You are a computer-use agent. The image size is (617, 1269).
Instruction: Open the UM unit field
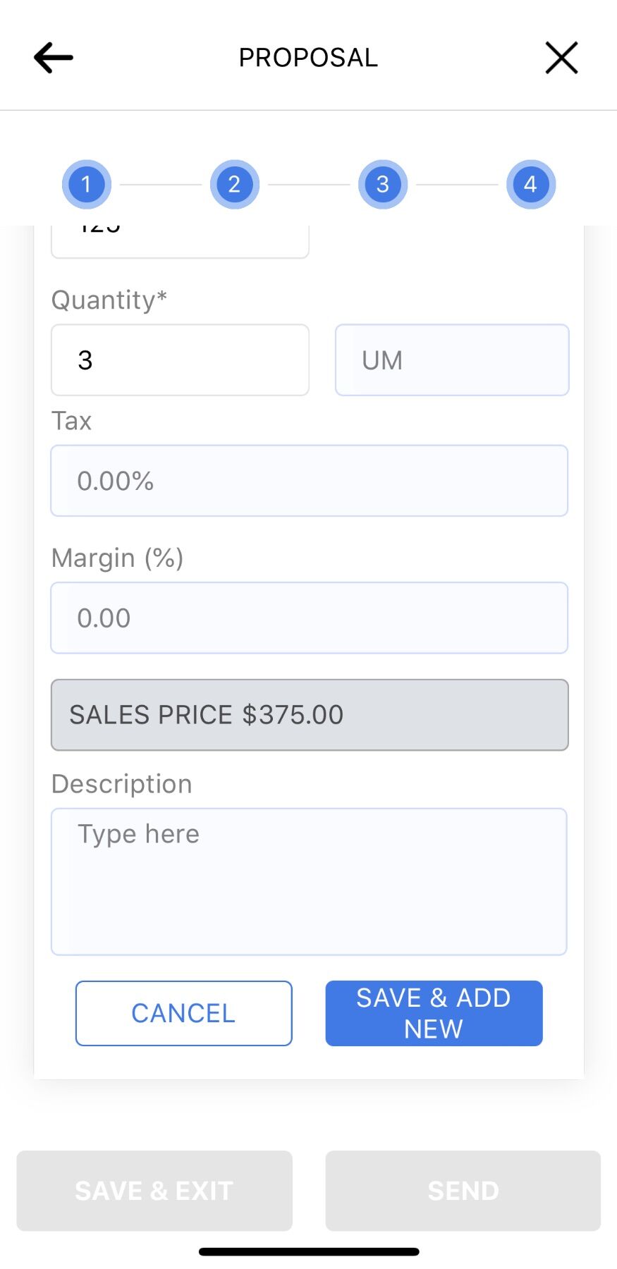(452, 360)
